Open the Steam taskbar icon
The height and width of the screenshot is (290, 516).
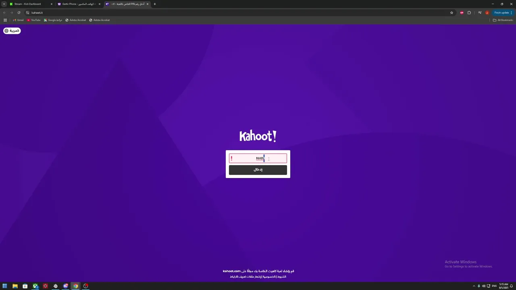(x=56, y=286)
